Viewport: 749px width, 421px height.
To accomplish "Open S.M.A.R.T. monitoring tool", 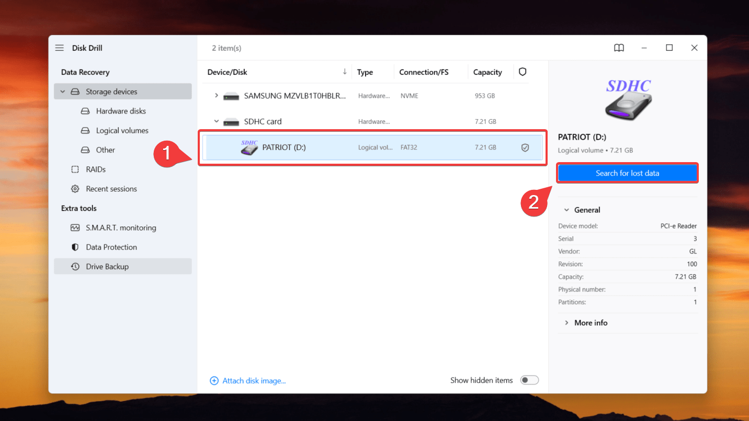I will pos(121,227).
